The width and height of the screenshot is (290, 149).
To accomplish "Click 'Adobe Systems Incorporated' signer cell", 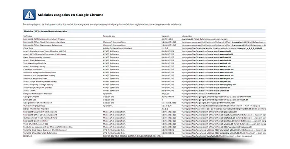I will coord(117,48).
